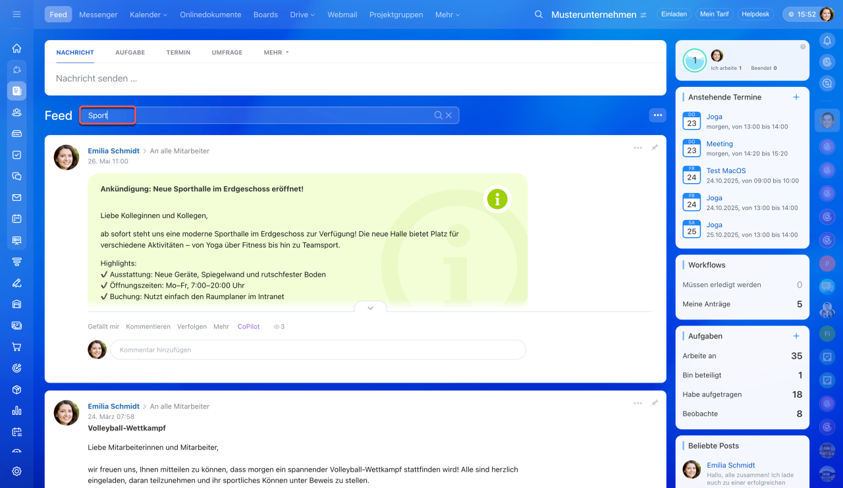Expand the collapsed Sporthalle announcement post
Viewport: 843px width, 488px height.
point(370,308)
